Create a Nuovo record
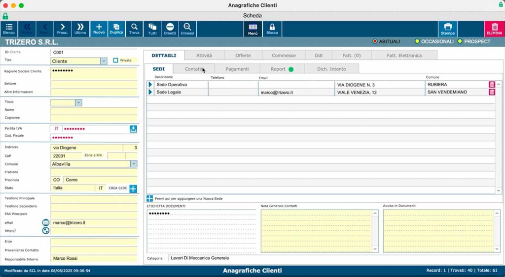 point(99,29)
